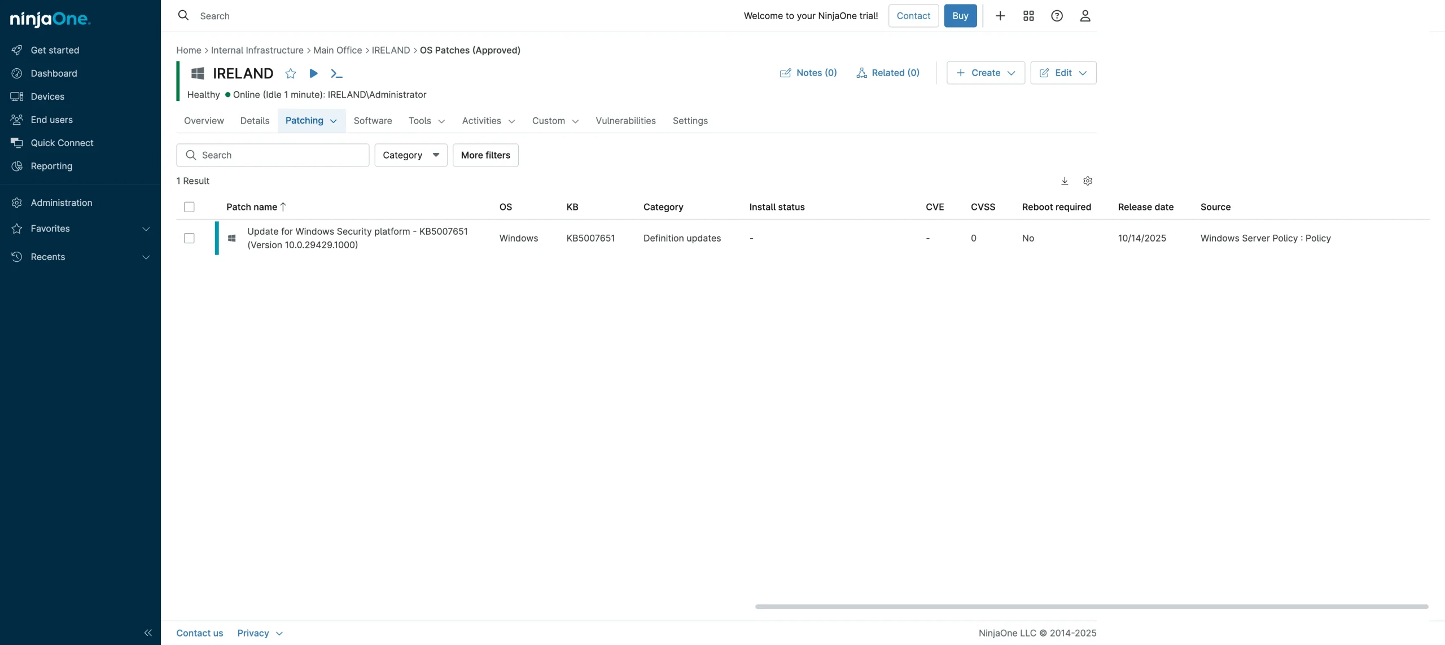The image size is (1445, 645).
Task: Sort by Patch name arrow icon
Action: coord(283,207)
